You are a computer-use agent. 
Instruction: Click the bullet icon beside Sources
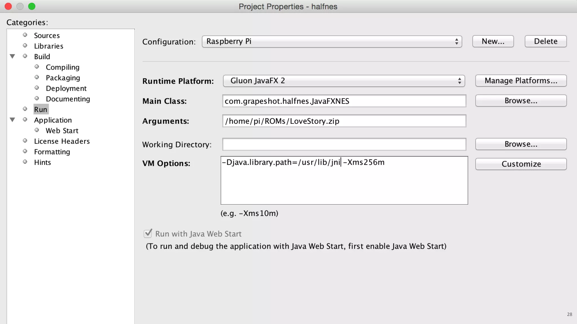point(25,35)
